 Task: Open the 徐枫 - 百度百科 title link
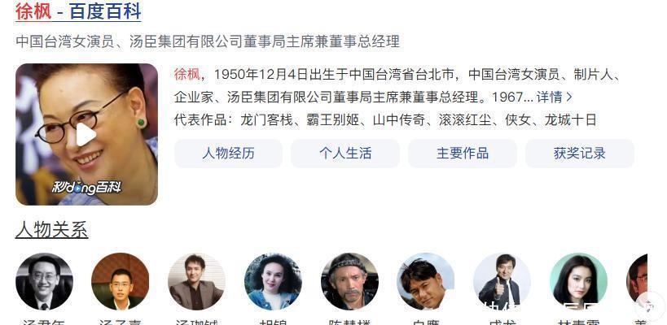78,11
